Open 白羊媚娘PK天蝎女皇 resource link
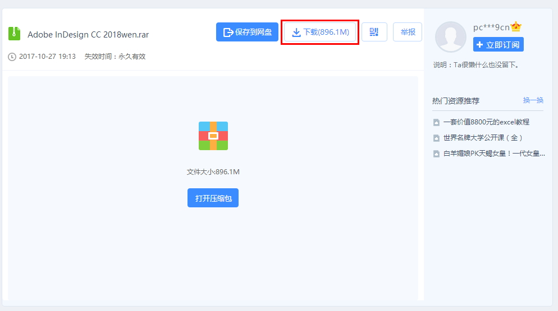Viewport: 558px width, 311px height. pyautogui.click(x=494, y=154)
